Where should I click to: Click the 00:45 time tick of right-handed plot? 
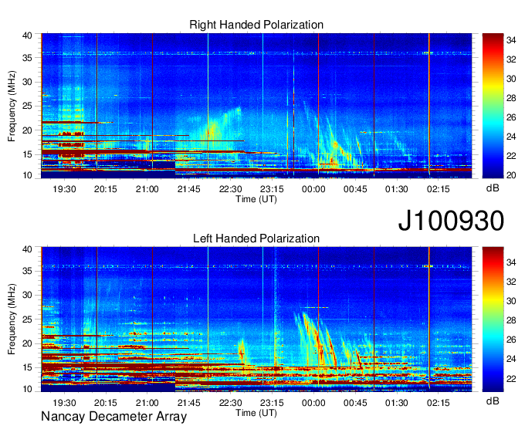[x=355, y=189]
